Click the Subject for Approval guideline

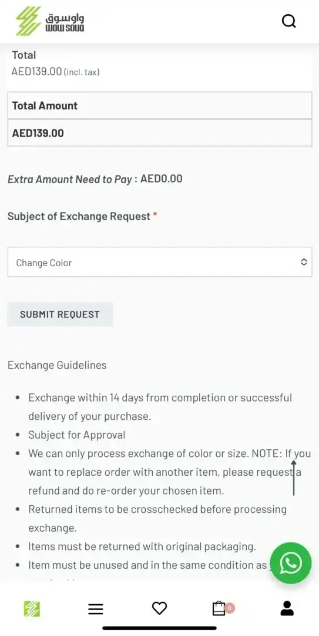coord(77,435)
